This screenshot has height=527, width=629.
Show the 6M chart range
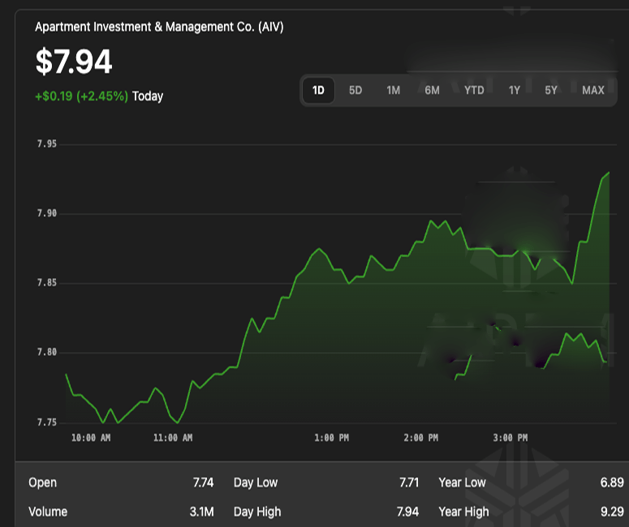[x=432, y=90]
